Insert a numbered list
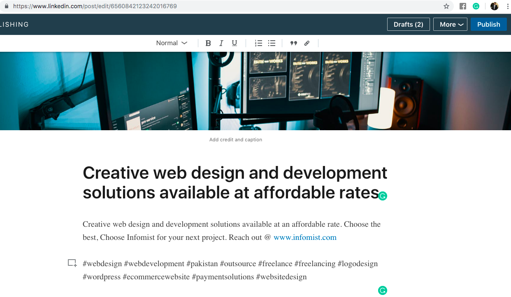Screen dimensions: 511x297 (258, 43)
